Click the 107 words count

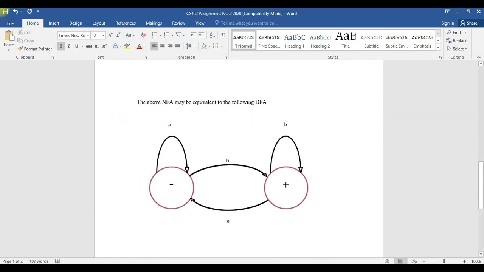pos(39,261)
